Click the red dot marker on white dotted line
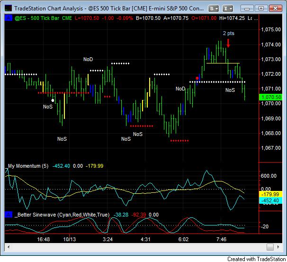Viewport: 287px width, 262px height. tap(197, 78)
